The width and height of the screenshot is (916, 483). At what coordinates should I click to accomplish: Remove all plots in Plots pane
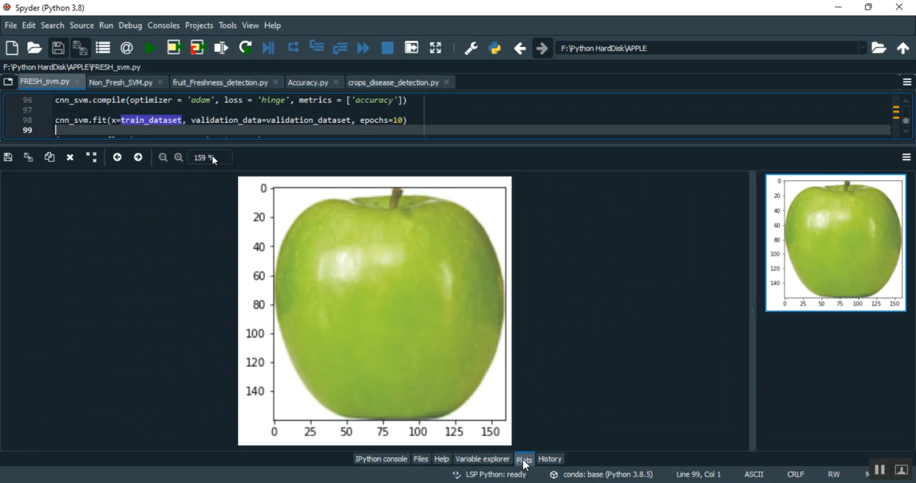(x=92, y=158)
